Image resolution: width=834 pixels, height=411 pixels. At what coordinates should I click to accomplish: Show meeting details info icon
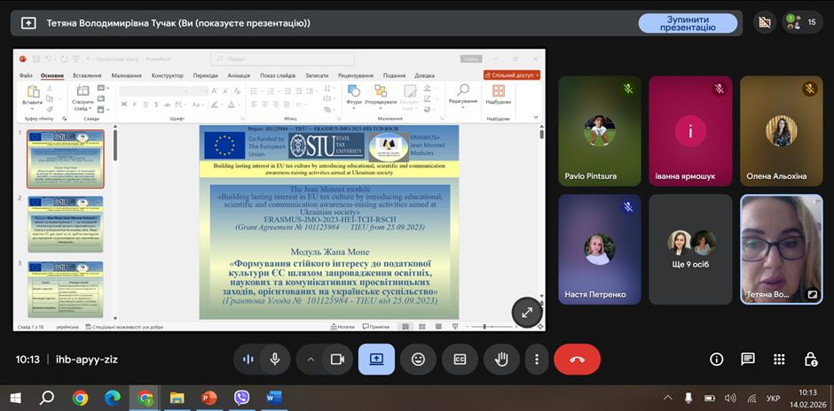[717, 359]
